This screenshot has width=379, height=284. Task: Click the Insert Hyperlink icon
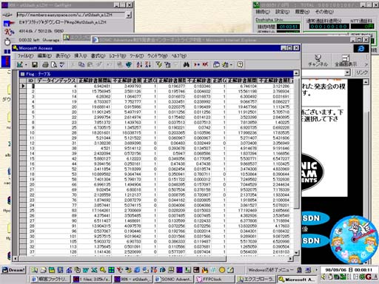[120, 64]
